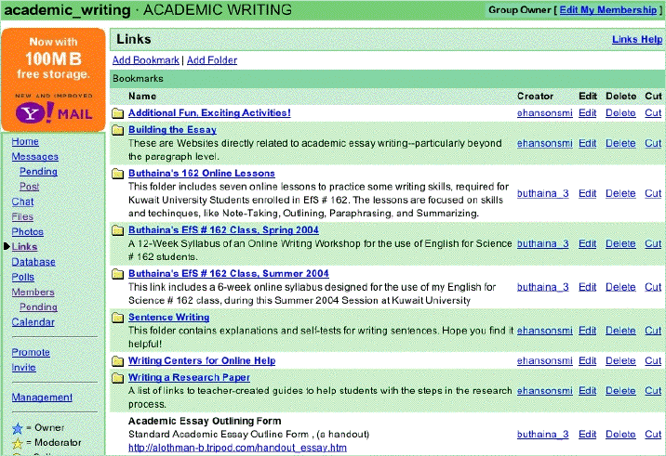The height and width of the screenshot is (456, 666).
Task: Click Edit My Membership link
Action: click(608, 10)
